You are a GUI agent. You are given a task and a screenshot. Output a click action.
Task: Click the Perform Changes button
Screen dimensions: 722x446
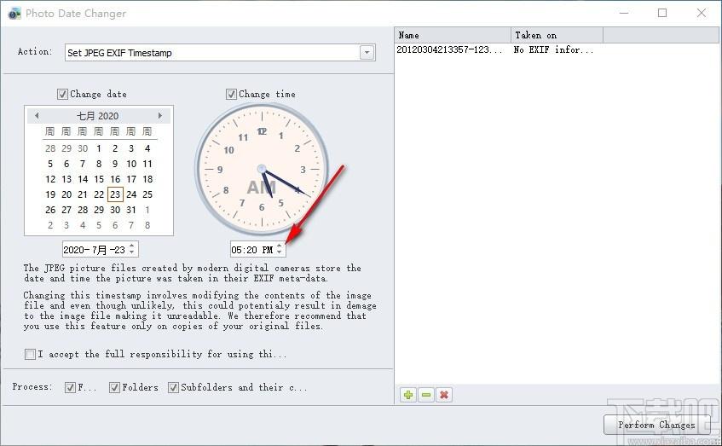656,425
